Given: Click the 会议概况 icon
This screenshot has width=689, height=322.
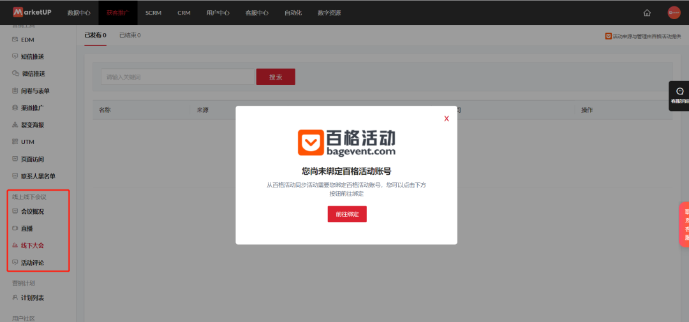Looking at the screenshot, I should [15, 211].
